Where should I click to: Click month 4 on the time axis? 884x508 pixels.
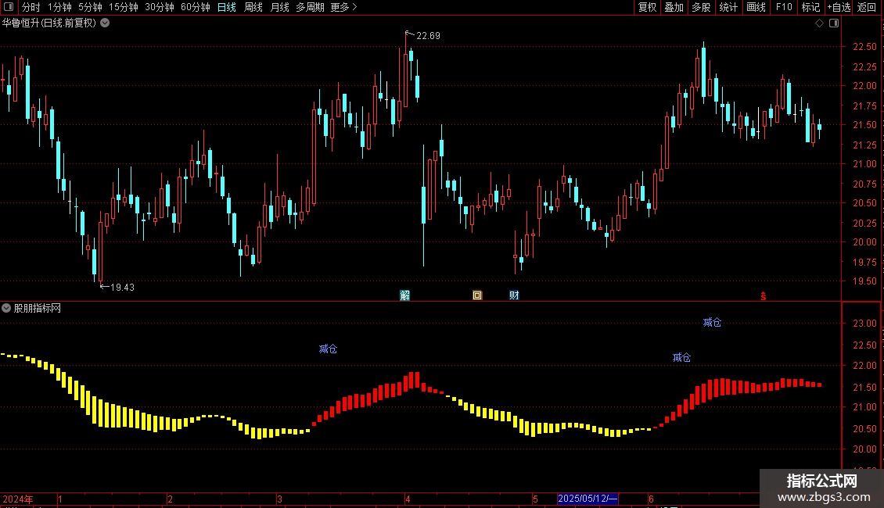point(408,499)
